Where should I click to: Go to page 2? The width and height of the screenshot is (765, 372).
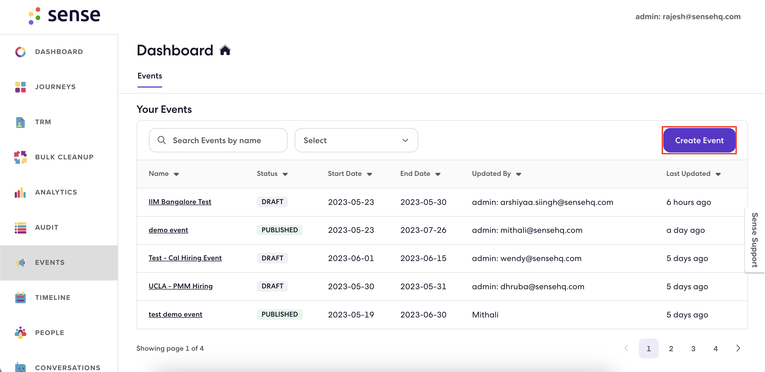671,348
